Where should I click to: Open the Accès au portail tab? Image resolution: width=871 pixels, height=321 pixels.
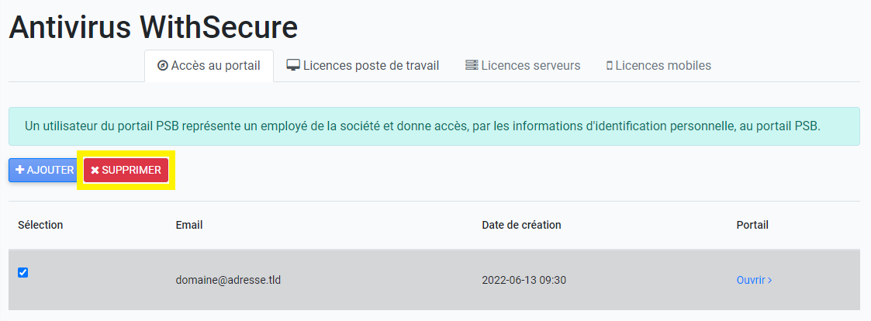click(209, 66)
